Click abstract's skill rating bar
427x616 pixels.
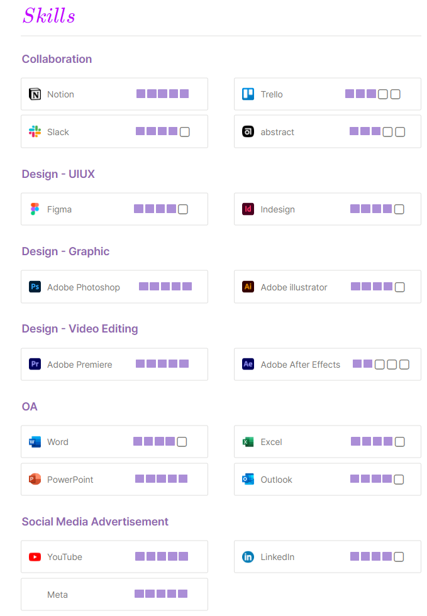[x=377, y=131]
